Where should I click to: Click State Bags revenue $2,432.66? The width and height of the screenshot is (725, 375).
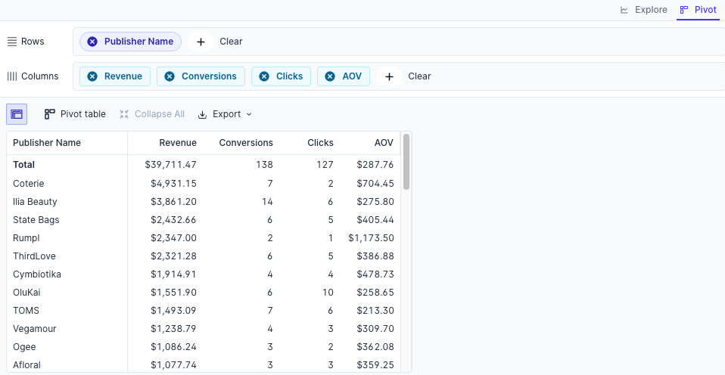tap(173, 220)
